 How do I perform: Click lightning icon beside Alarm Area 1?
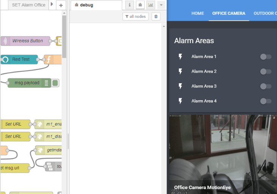[x=181, y=57]
